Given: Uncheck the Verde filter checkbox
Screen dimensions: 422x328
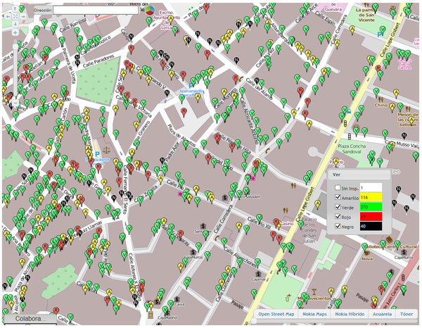Looking at the screenshot, I should coord(337,208).
